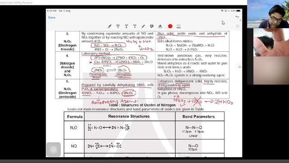Tap the page number indicator on right margin
The height and width of the screenshot is (163, 289).
239,67
